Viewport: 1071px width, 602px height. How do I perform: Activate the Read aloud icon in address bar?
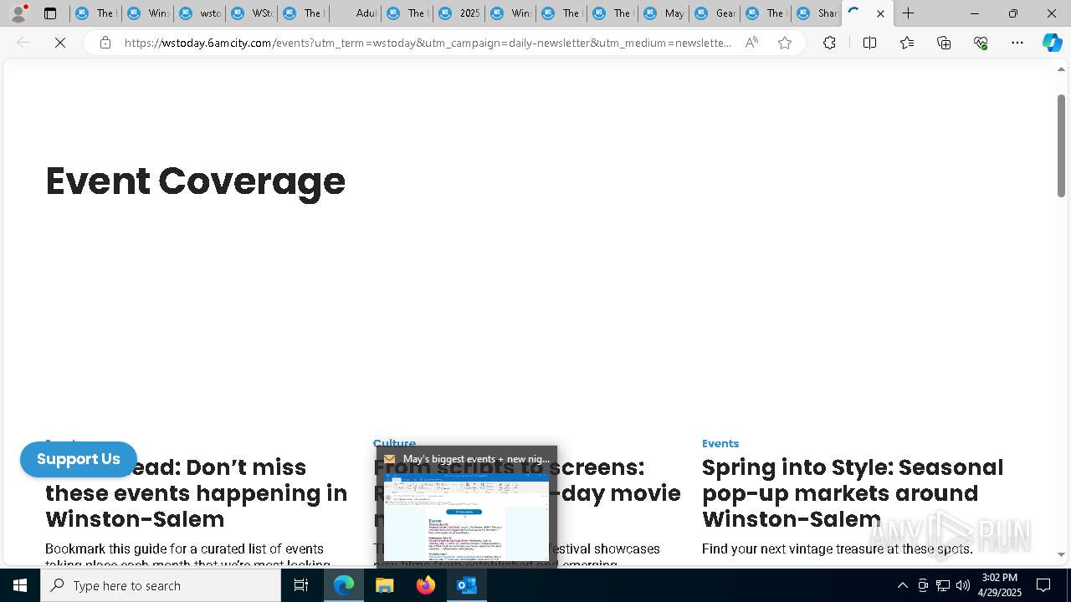(x=751, y=43)
